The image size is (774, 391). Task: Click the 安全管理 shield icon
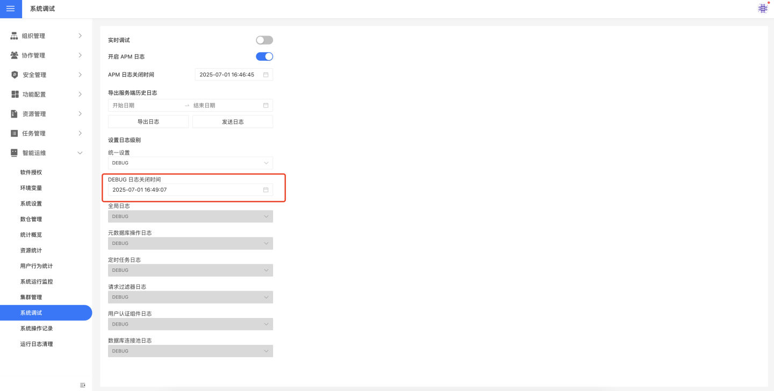pos(15,75)
